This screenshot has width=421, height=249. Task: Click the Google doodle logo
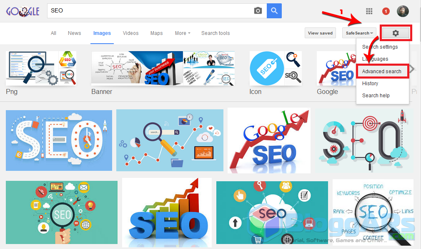tap(23, 11)
